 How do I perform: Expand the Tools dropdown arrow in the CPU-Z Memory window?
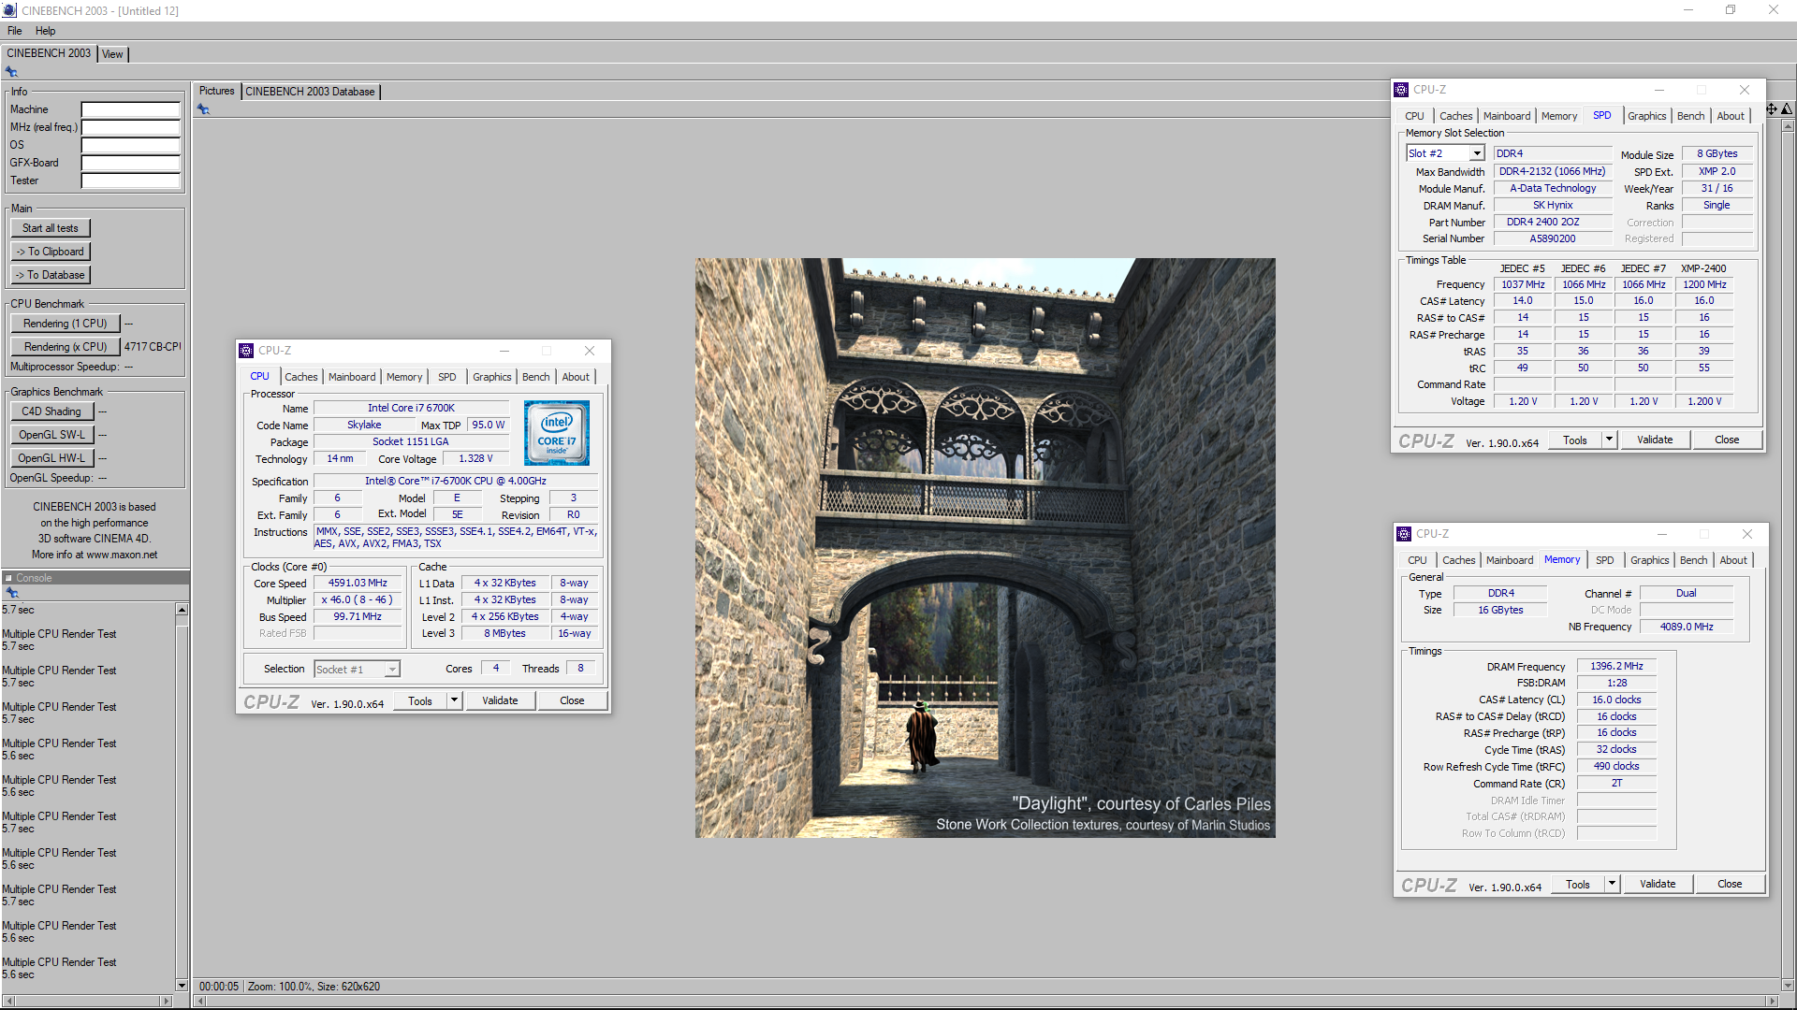(x=1612, y=884)
